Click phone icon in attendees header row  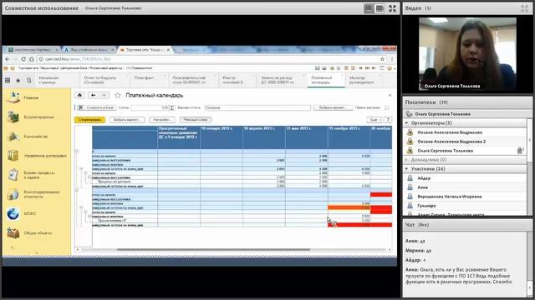[409, 114]
